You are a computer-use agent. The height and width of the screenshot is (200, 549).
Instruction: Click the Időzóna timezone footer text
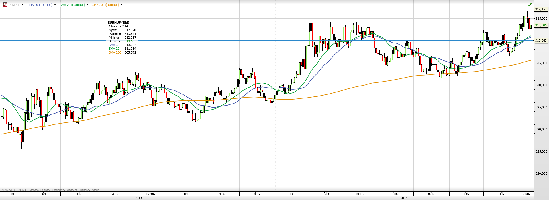pyautogui.click(x=64, y=190)
